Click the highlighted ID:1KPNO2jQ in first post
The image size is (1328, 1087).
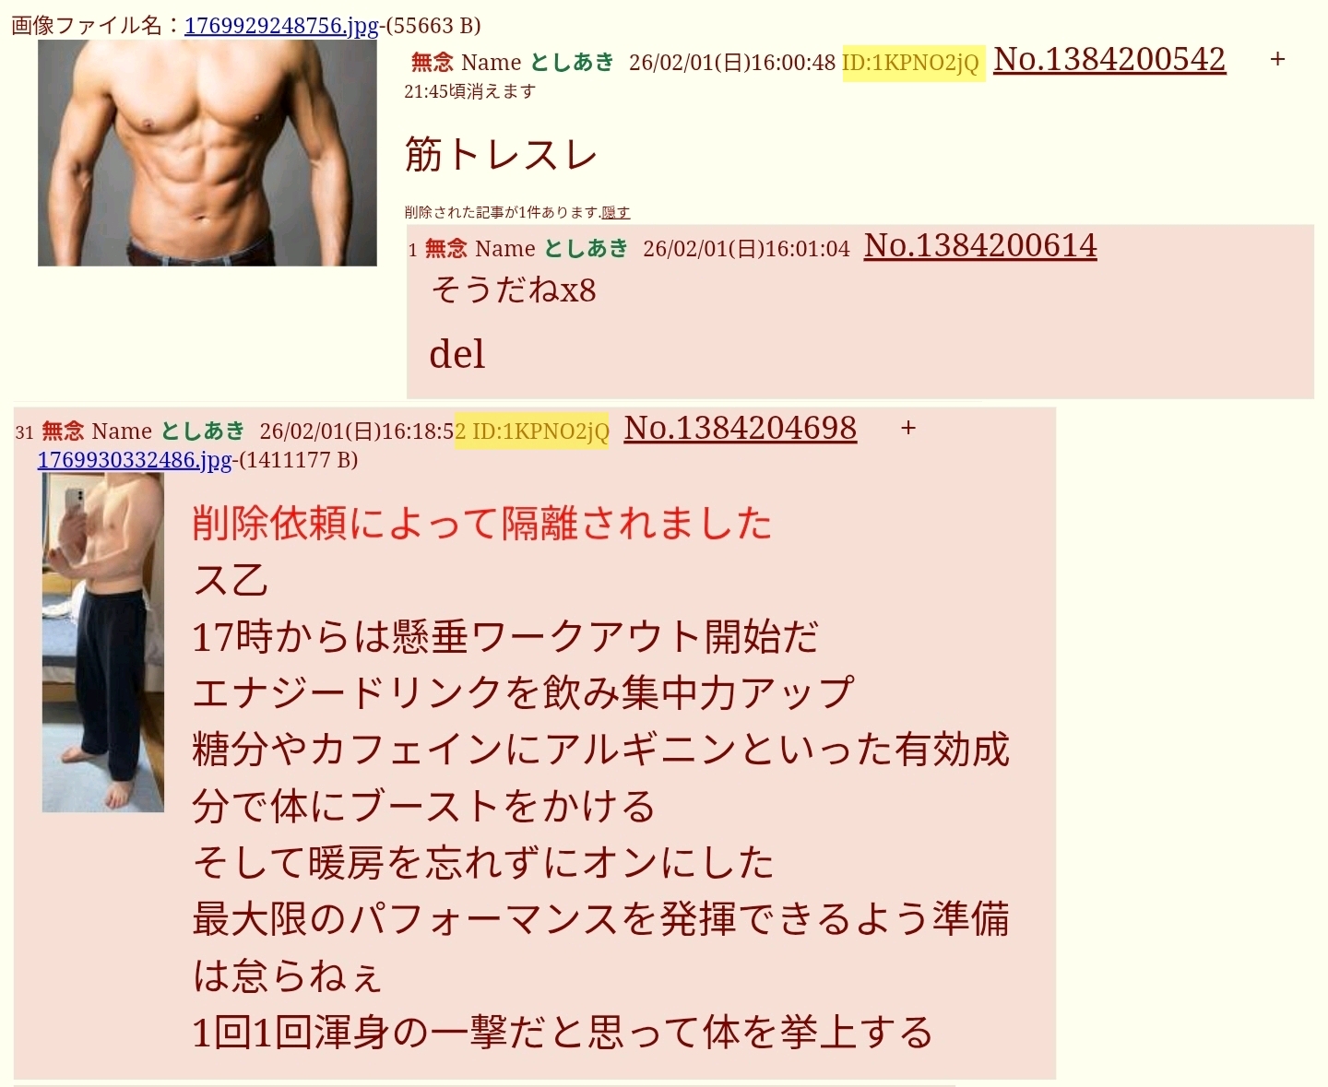[x=912, y=63]
